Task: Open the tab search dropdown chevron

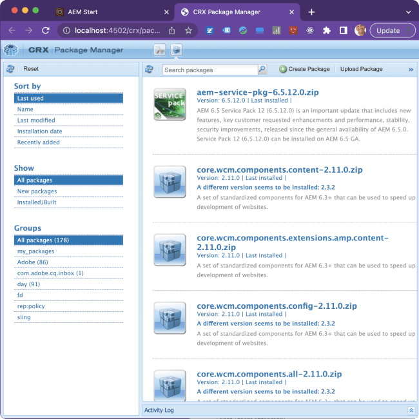Action: (408, 12)
